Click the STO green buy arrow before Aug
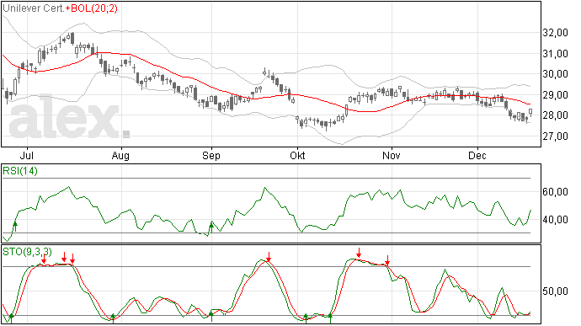 [x=114, y=318]
